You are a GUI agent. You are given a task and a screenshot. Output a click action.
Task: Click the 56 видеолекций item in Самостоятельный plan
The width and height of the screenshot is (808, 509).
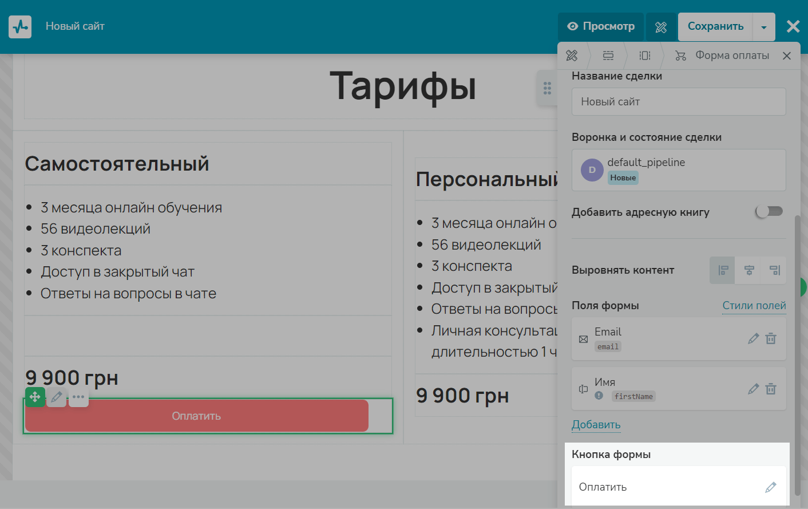click(95, 229)
